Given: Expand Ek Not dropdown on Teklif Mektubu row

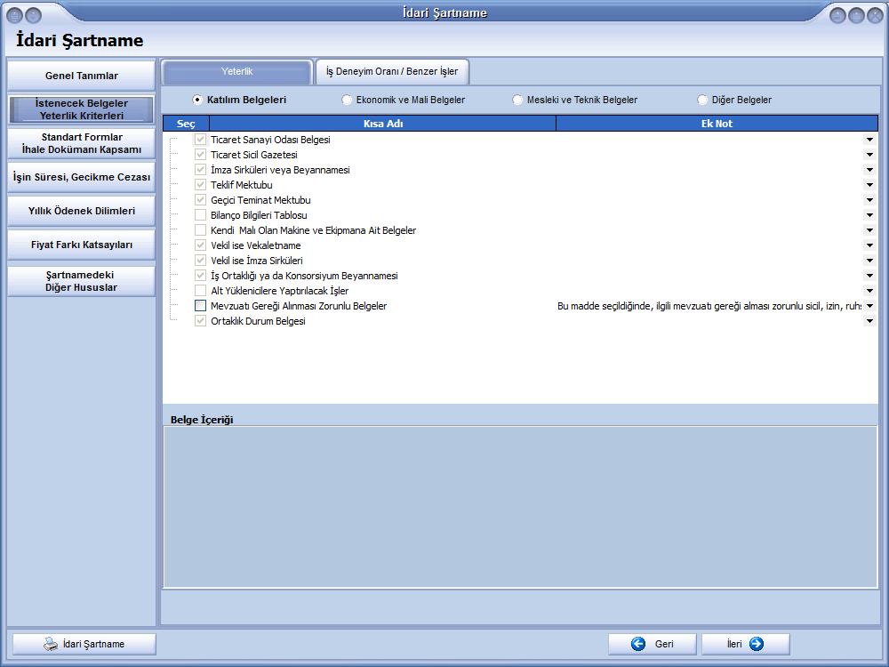Looking at the screenshot, I should coord(869,185).
